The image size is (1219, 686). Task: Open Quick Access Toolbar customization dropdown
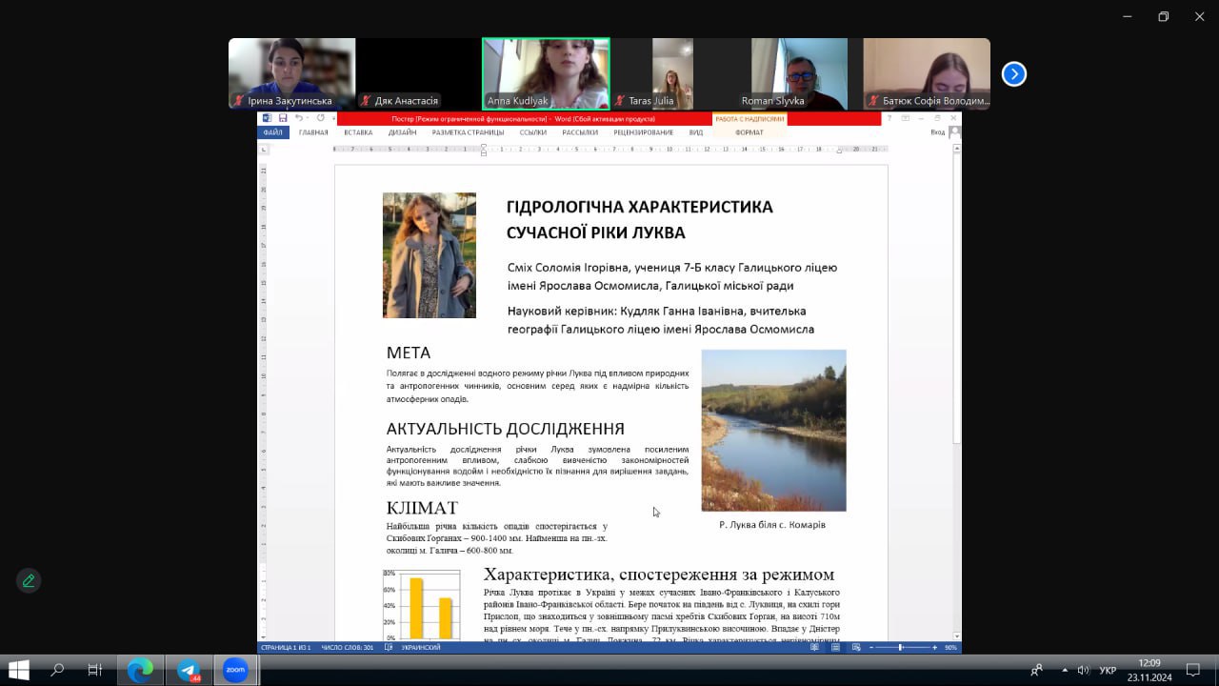coord(333,118)
